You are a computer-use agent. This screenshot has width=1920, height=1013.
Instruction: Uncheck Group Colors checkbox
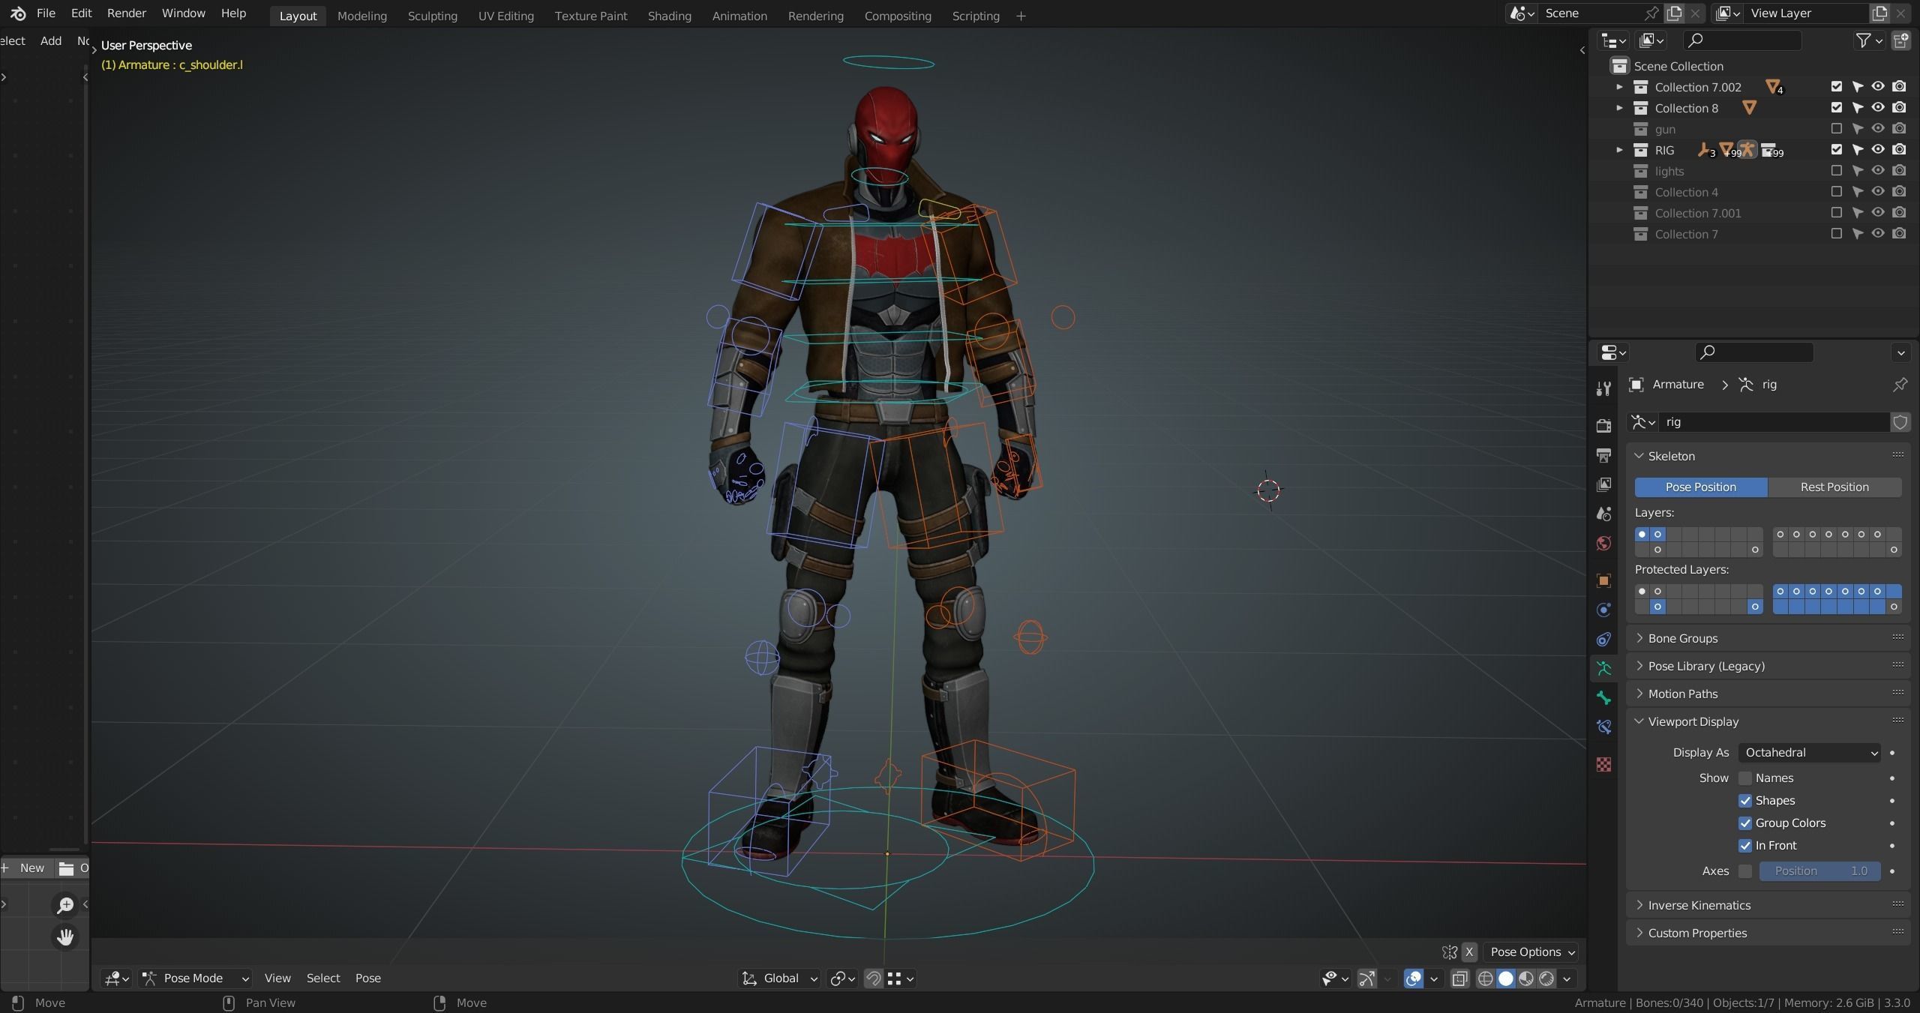tap(1745, 823)
